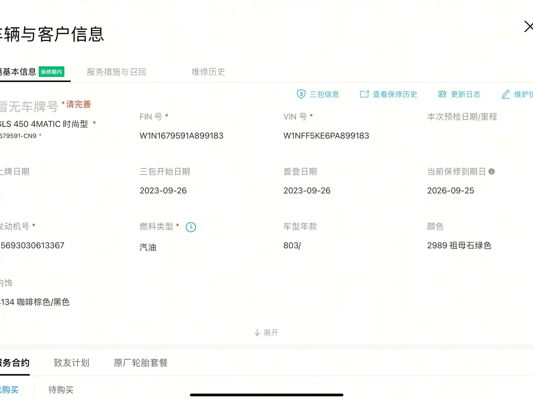Open the 维修历史 tab

(x=208, y=72)
